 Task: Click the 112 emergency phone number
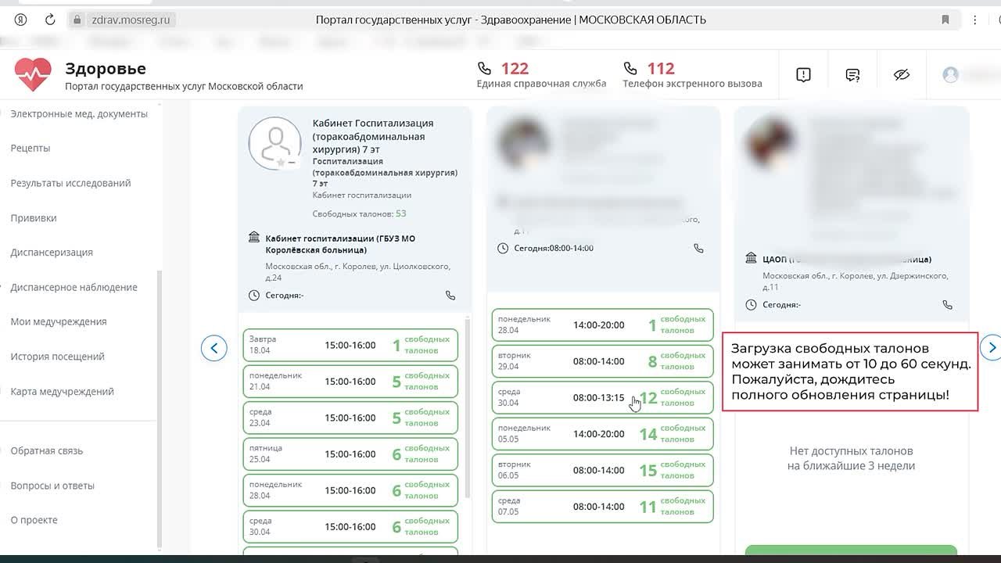[661, 69]
